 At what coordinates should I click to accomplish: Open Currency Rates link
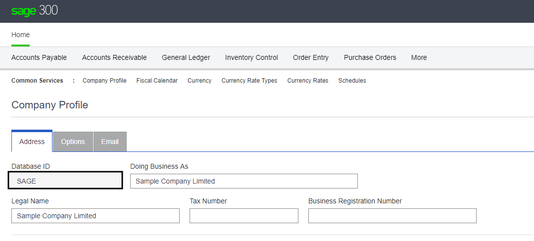pos(308,81)
